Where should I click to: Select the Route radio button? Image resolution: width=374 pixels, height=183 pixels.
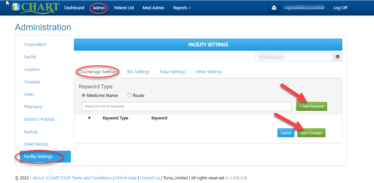(130, 96)
